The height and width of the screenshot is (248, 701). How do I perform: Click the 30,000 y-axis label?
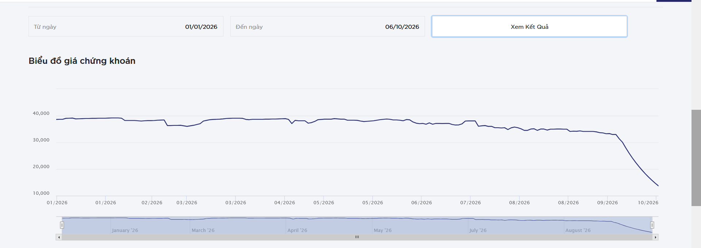[x=41, y=140]
